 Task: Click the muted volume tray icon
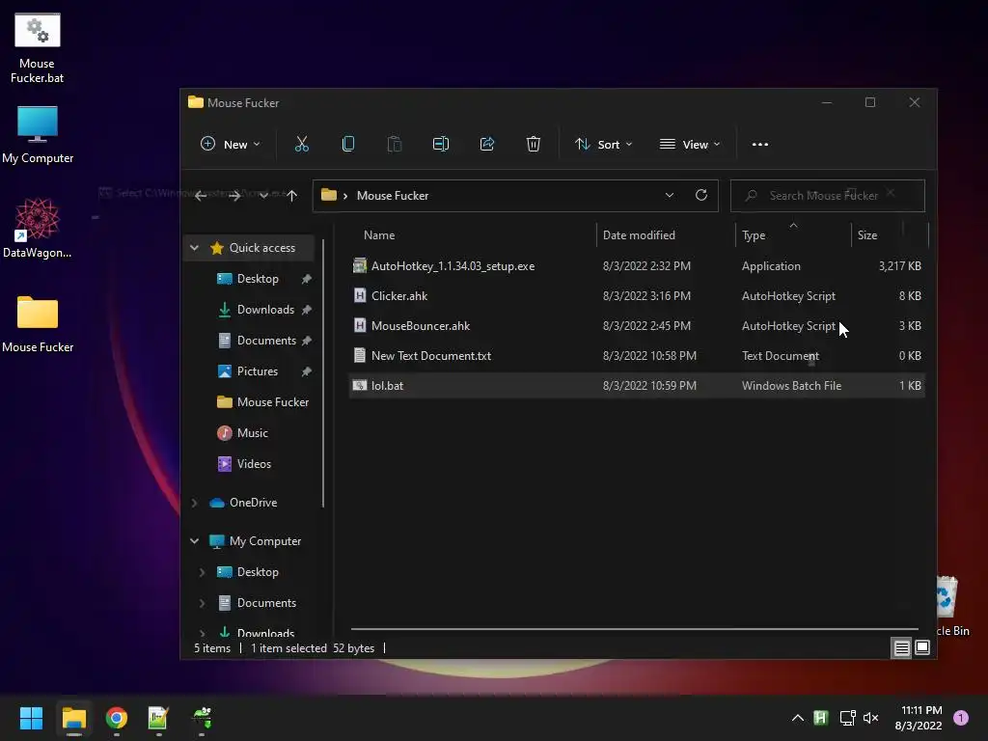871,718
